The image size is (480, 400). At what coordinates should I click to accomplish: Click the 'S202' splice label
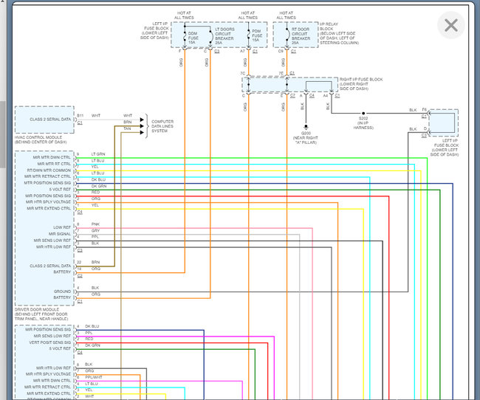[363, 118]
